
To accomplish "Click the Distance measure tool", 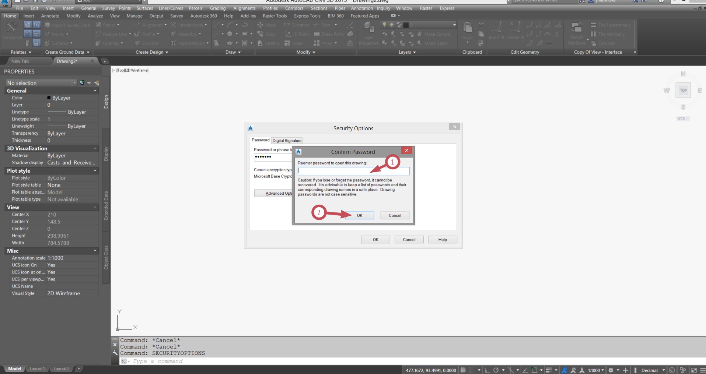I will [297, 25].
